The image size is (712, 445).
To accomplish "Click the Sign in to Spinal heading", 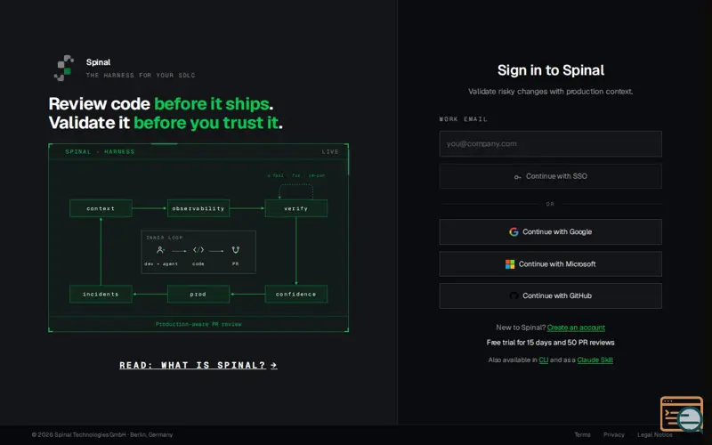I will pyautogui.click(x=551, y=70).
